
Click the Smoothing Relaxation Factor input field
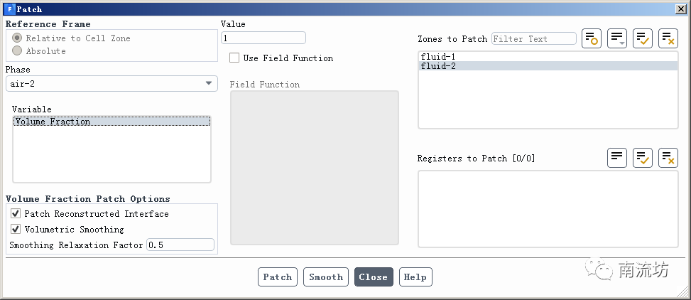click(x=180, y=245)
